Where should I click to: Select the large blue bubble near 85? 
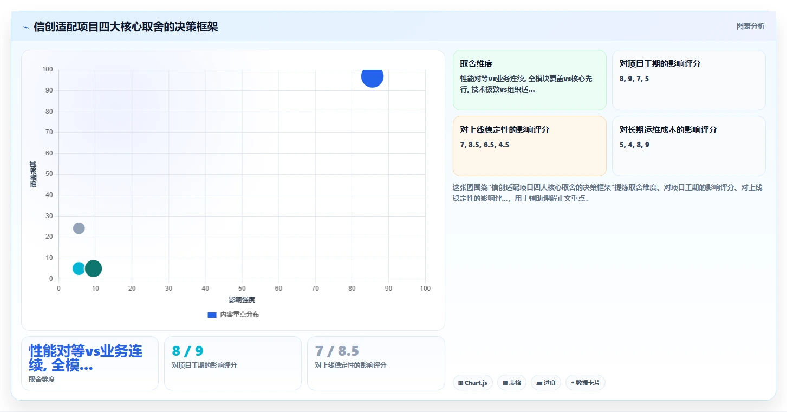[x=372, y=76]
